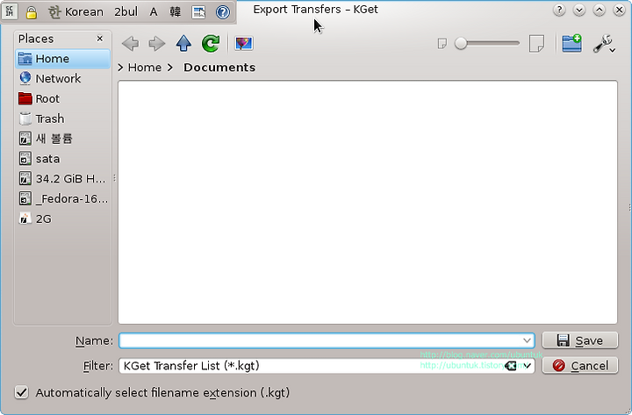This screenshot has height=415, width=632.
Task: Expand the chevron after Home breadcrumb
Action: 170,68
